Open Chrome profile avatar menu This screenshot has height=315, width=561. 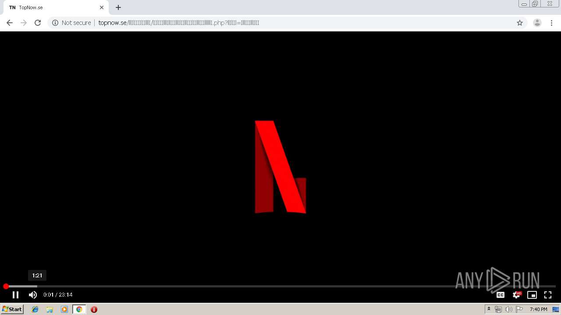[537, 23]
